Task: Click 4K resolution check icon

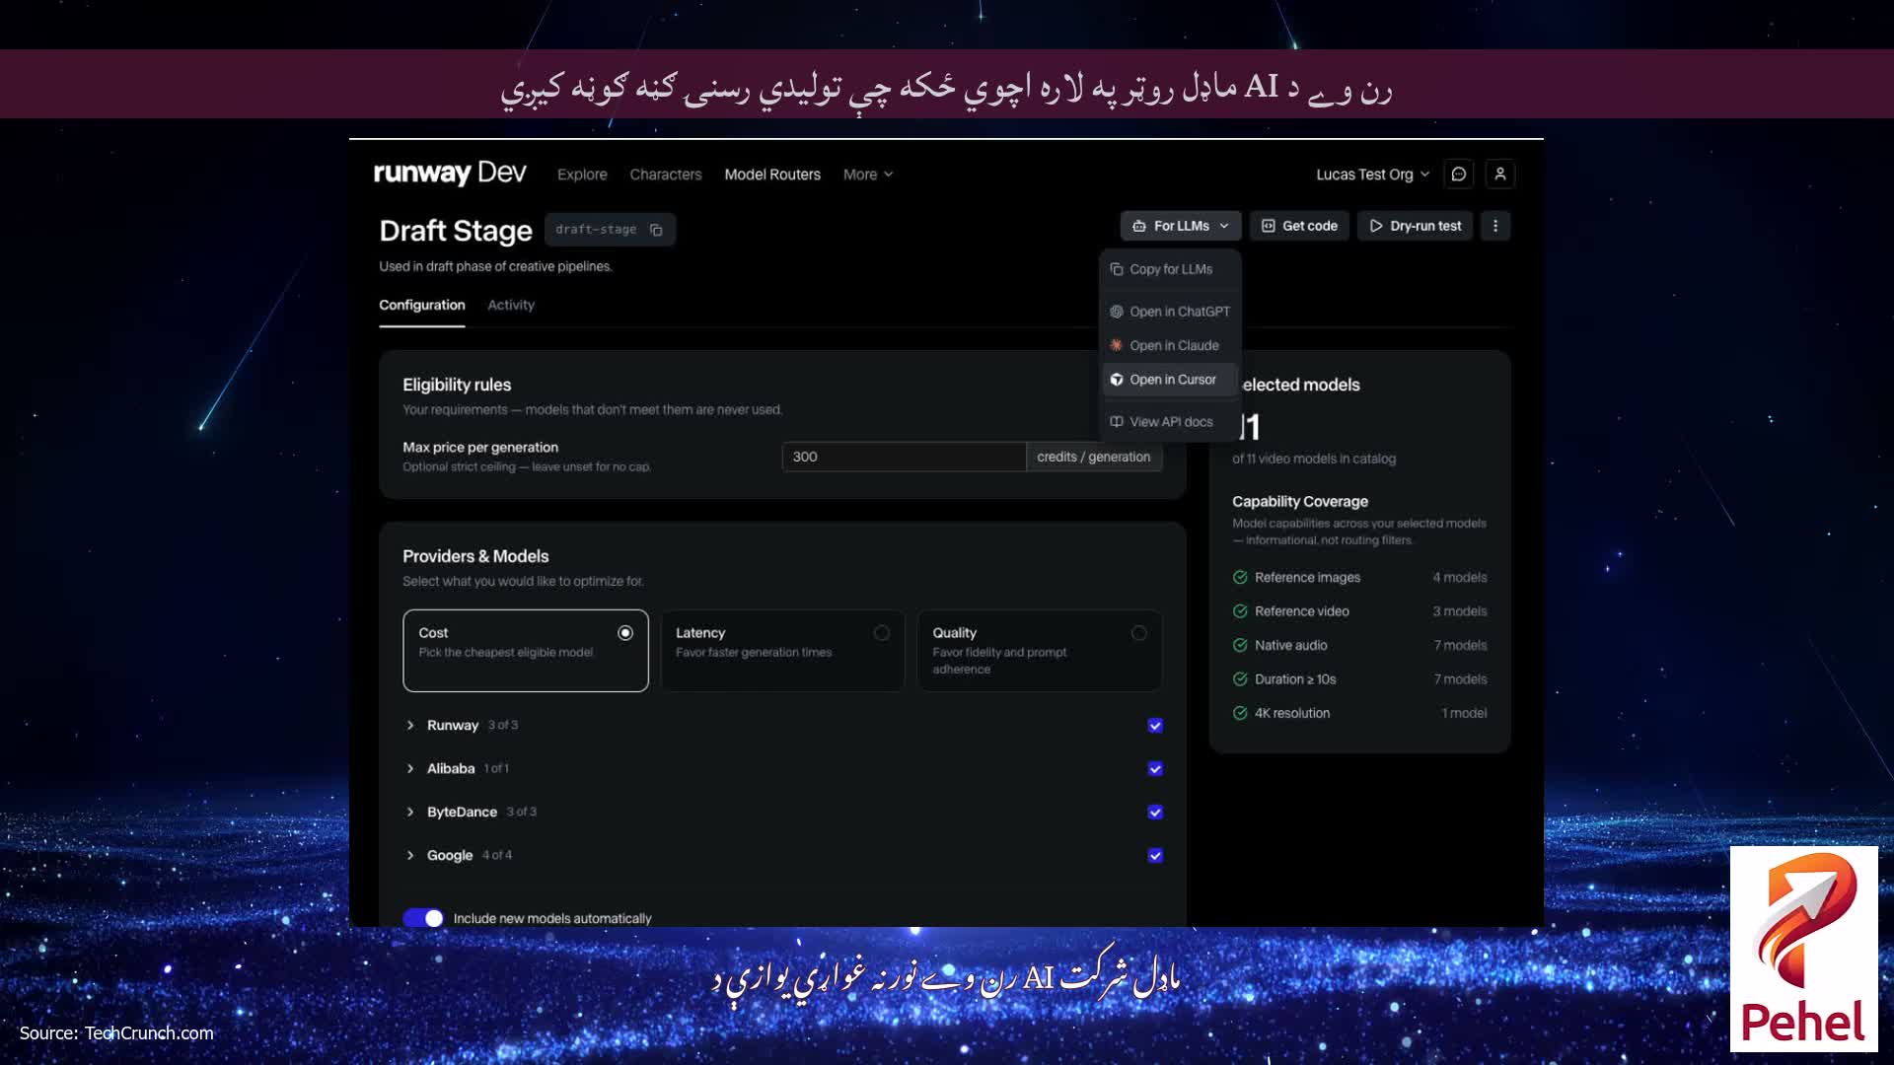Action: tap(1240, 714)
